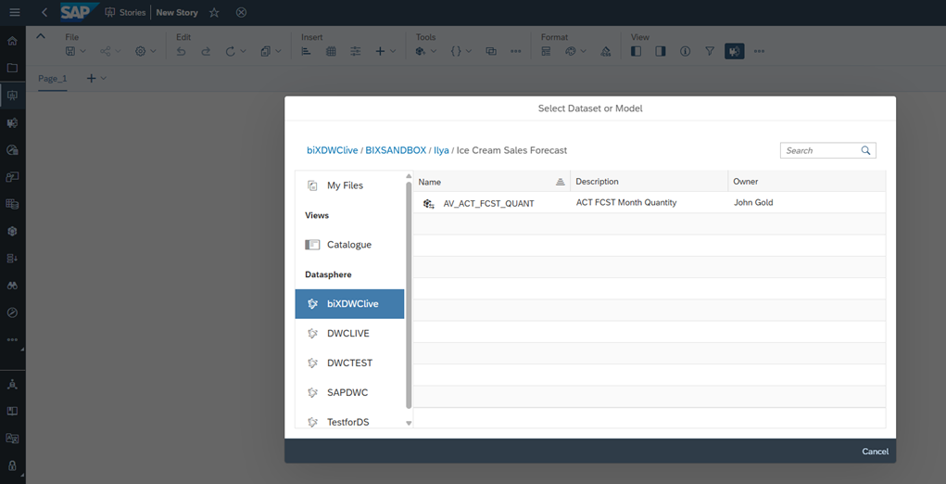Click the Copy icon under Edit
946x484 pixels.
click(x=266, y=51)
